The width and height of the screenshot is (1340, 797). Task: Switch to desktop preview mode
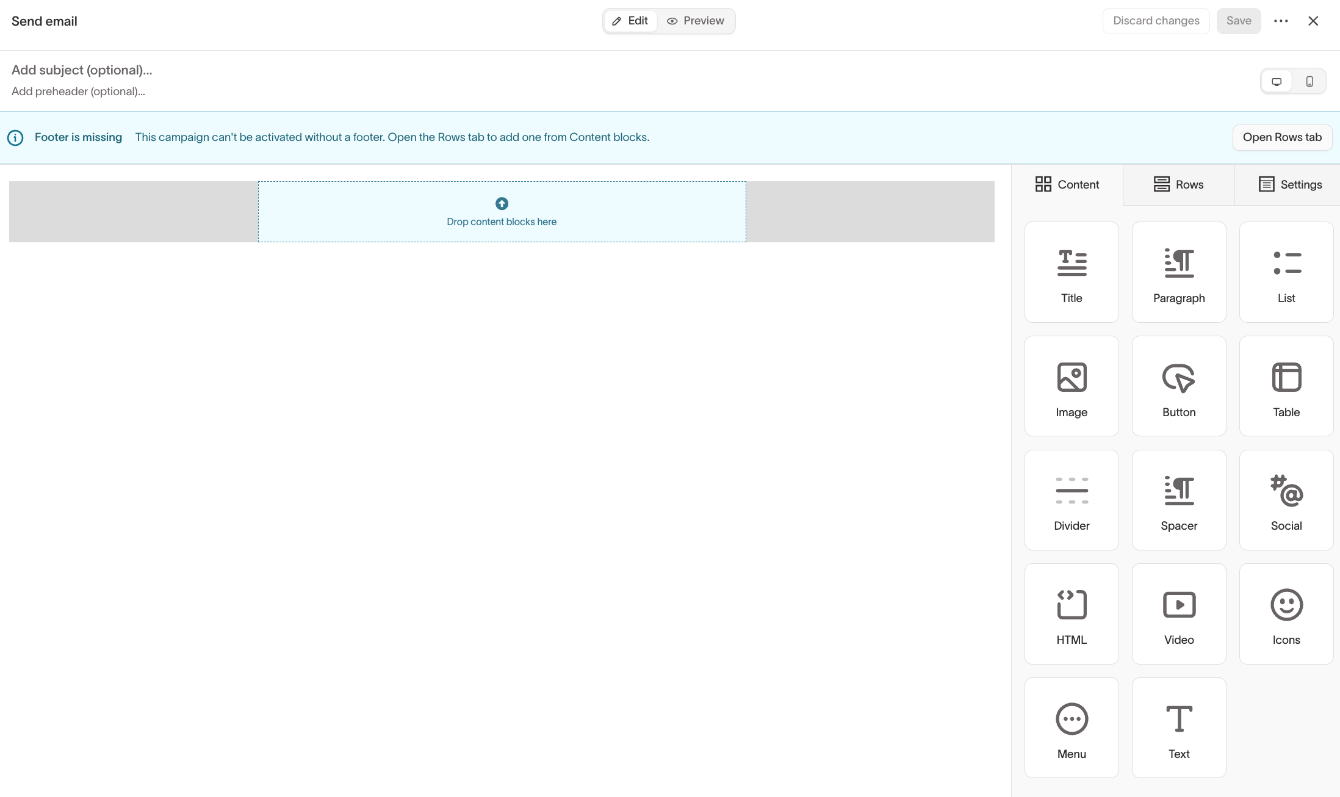(1277, 81)
